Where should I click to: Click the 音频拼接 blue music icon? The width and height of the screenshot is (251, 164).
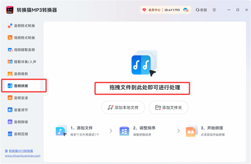coord(10,86)
